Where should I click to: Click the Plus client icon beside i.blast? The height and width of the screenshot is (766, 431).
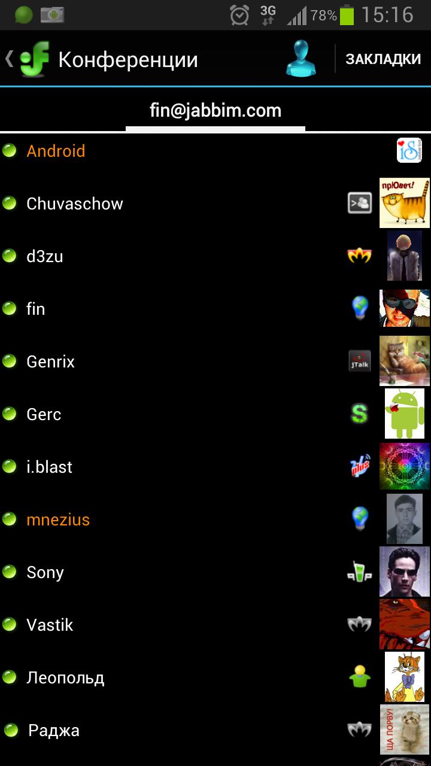[x=360, y=466]
